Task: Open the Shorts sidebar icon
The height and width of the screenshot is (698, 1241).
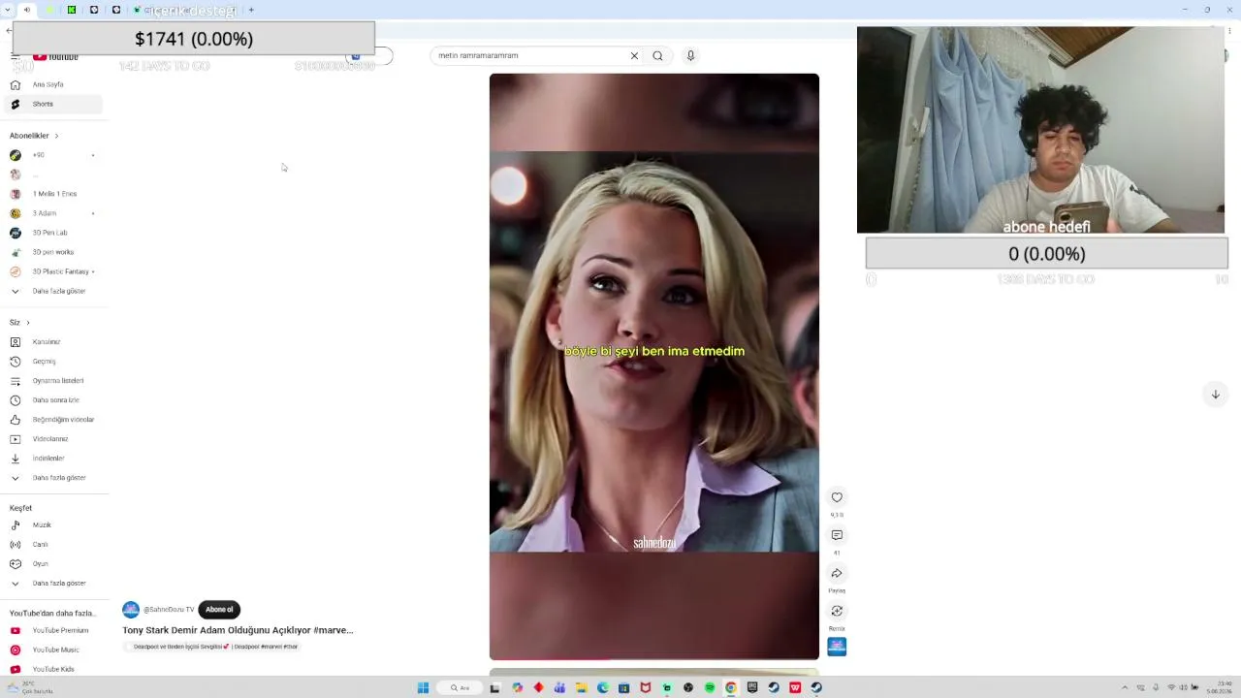Action: click(16, 104)
